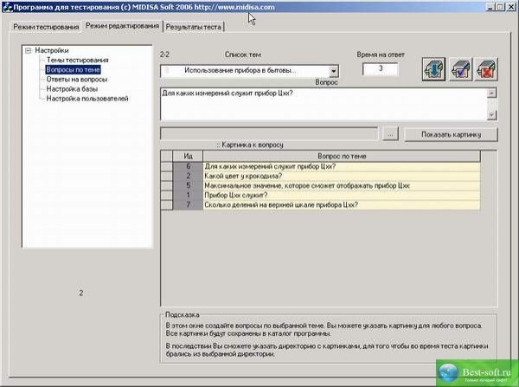Click the Показать картинку button
The width and height of the screenshot is (519, 387).
click(x=447, y=134)
